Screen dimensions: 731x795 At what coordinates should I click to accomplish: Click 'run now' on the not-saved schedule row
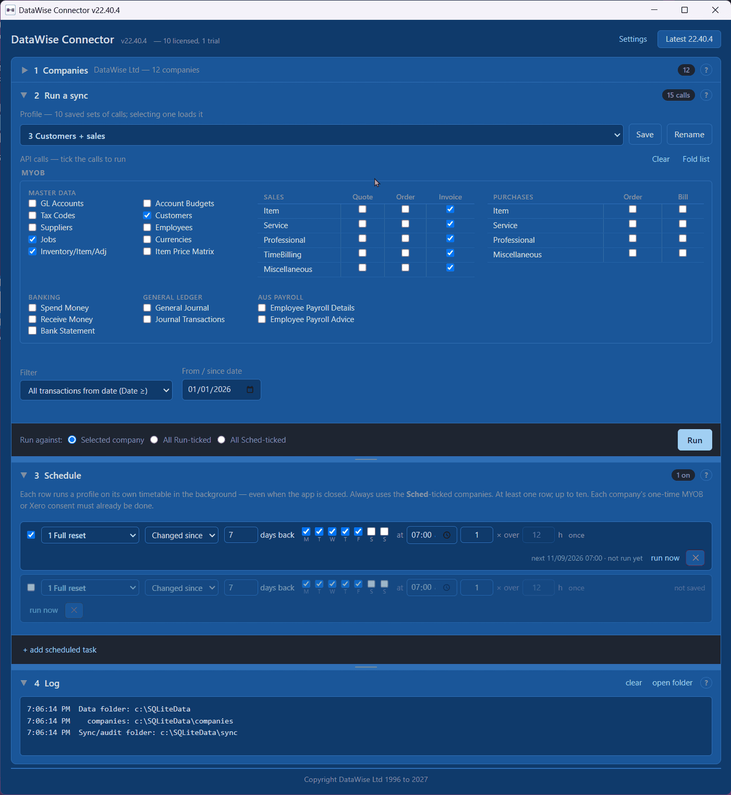coord(44,610)
